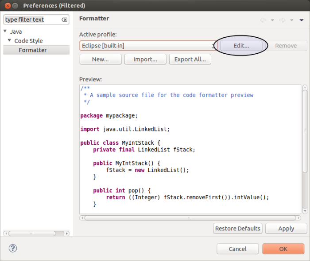This screenshot has height=261, width=310.
Task: Click the New... profile button
Action: pos(100,59)
